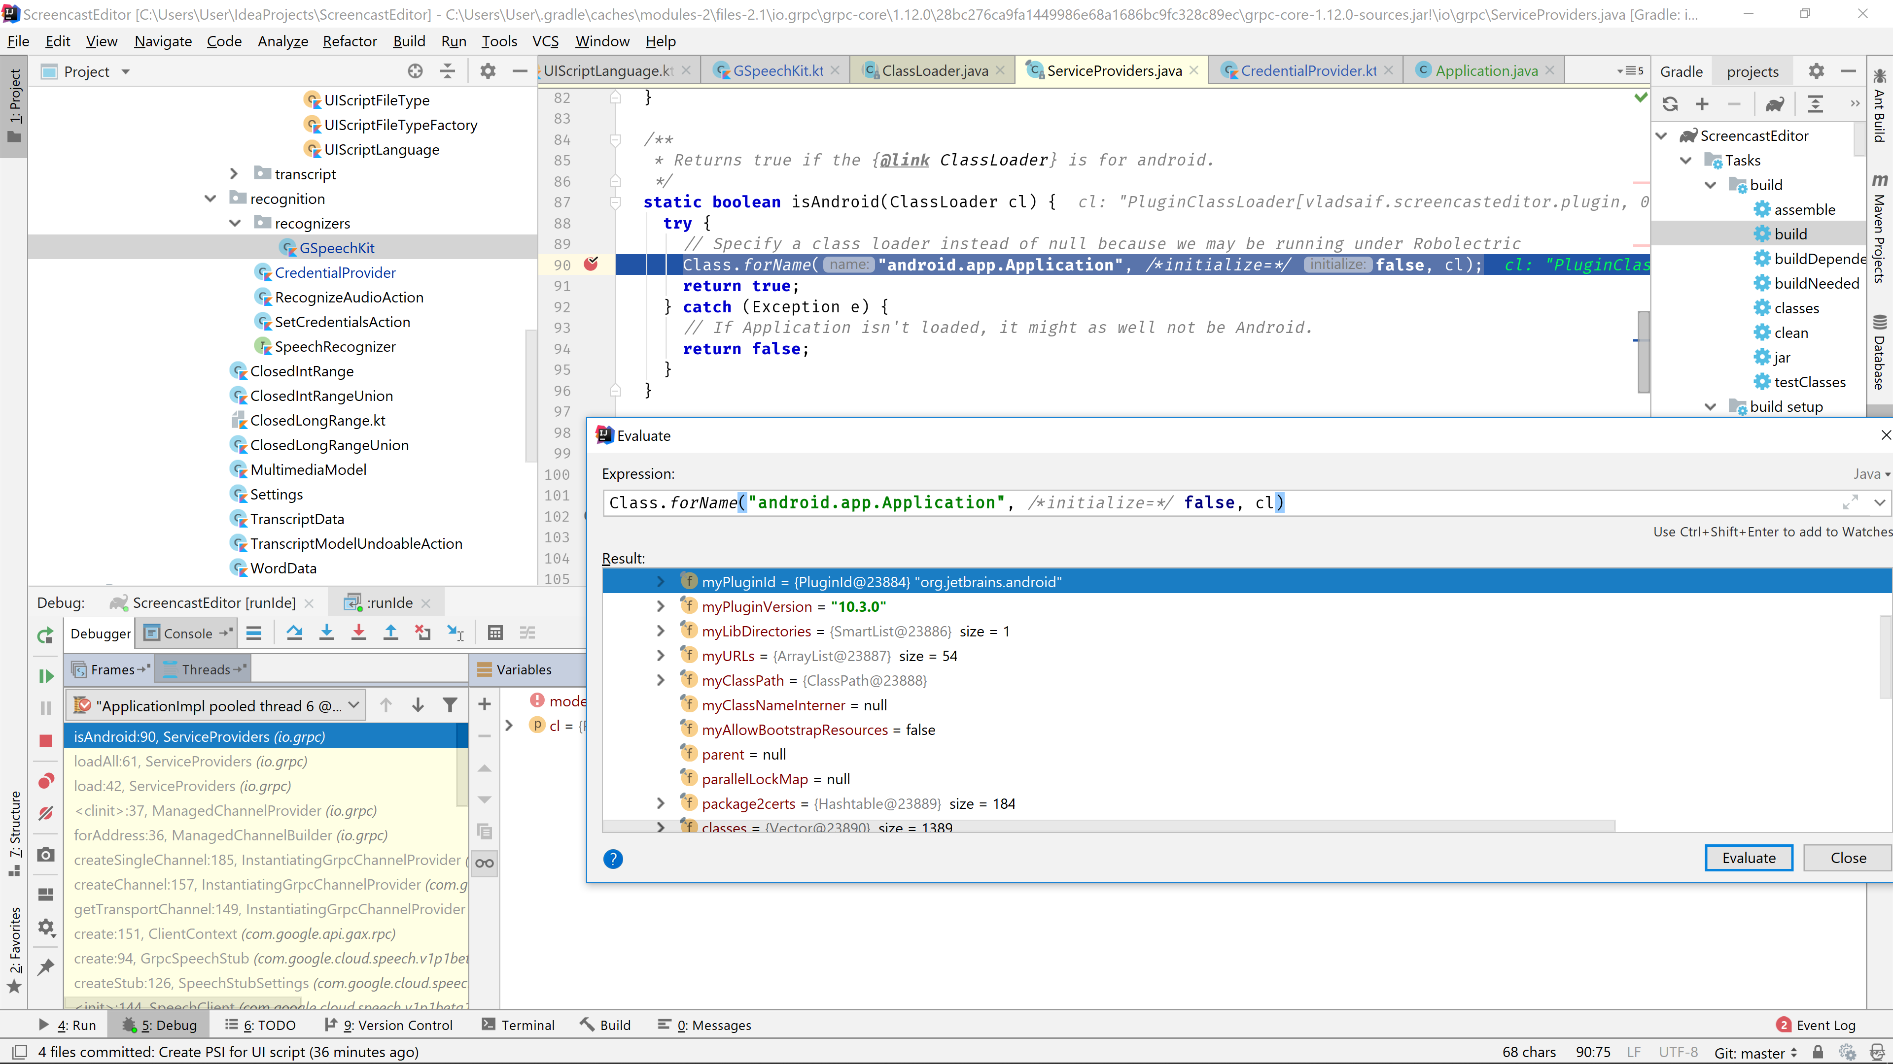
Task: Click the Step Over debugger icon
Action: click(x=295, y=632)
